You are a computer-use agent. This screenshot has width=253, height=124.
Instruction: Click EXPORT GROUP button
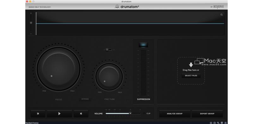[207, 114]
